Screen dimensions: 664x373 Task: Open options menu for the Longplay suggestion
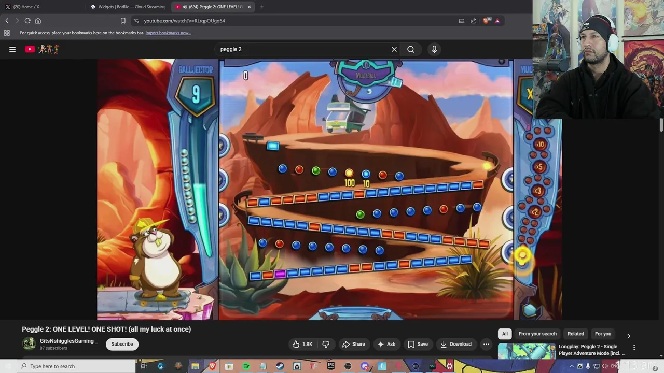pyautogui.click(x=634, y=348)
